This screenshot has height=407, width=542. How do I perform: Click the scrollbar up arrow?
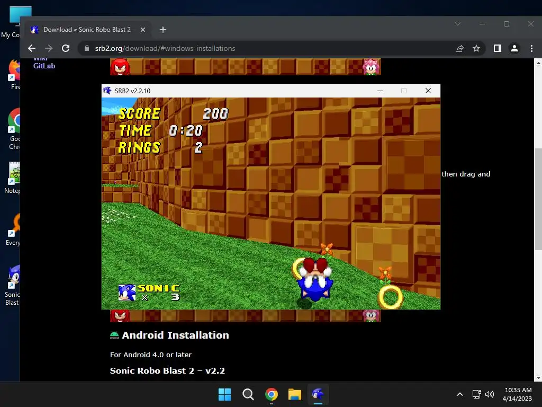538,63
